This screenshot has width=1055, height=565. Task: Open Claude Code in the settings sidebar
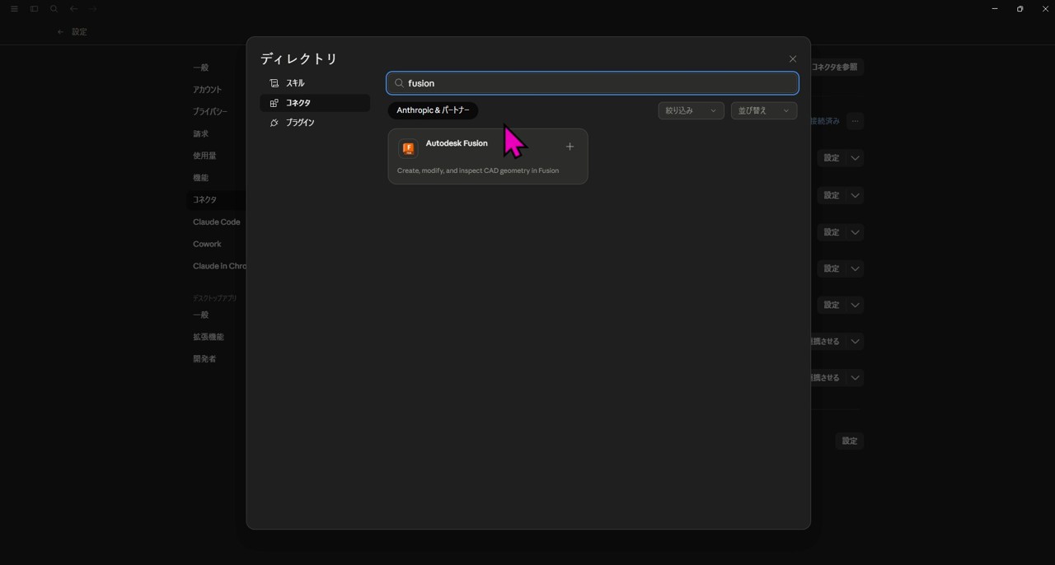pos(216,221)
